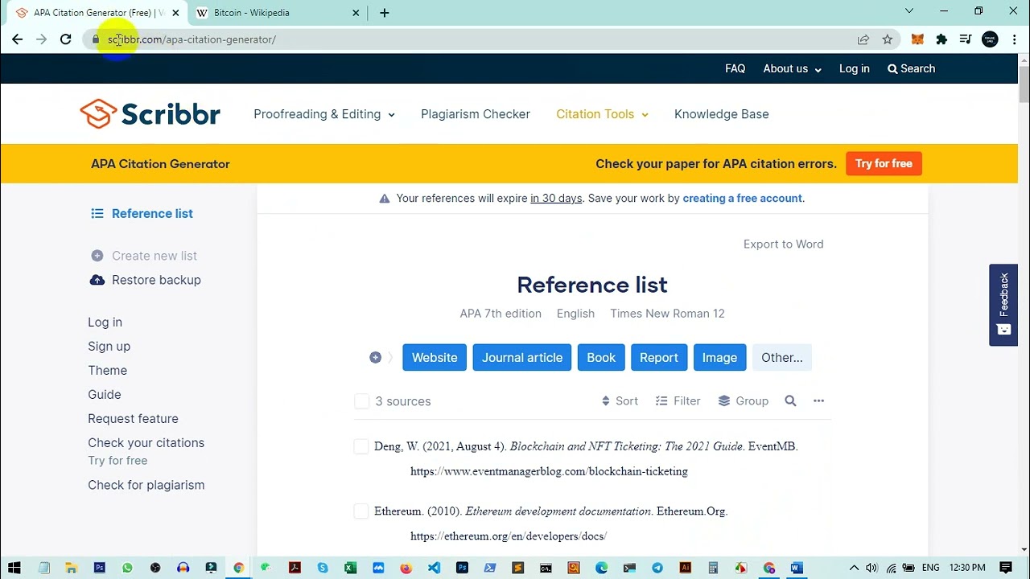Click the Website source button

pyautogui.click(x=435, y=358)
